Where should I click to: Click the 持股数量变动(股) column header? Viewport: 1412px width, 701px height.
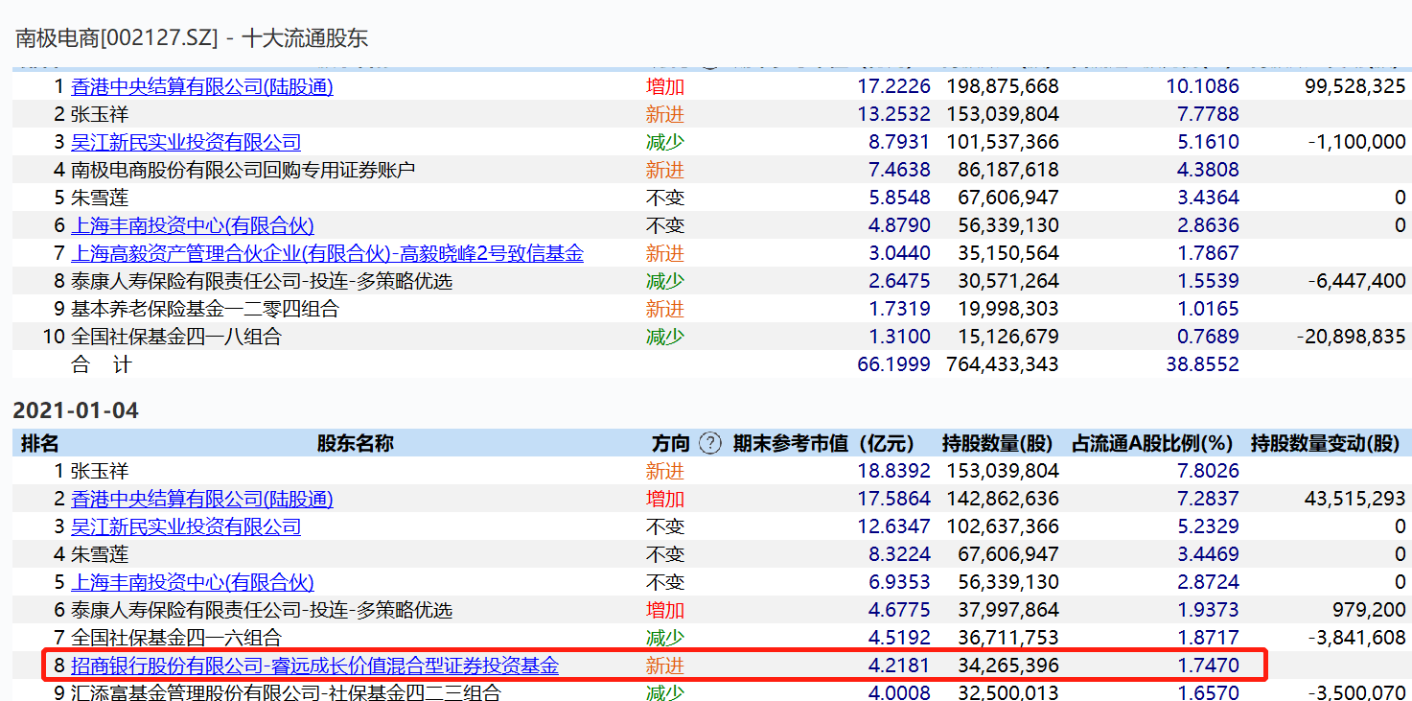click(1325, 443)
